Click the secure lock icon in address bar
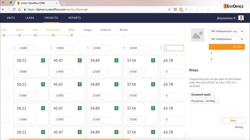The width and height of the screenshot is (250, 140). 25,9
